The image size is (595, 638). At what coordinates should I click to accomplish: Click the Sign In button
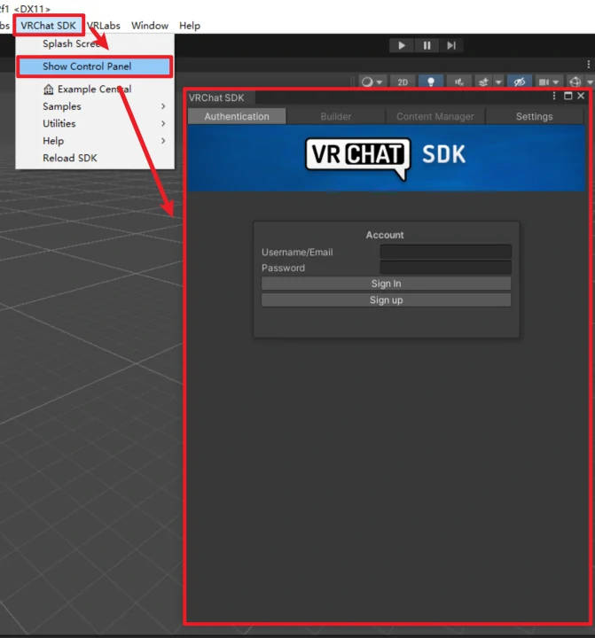coord(386,284)
